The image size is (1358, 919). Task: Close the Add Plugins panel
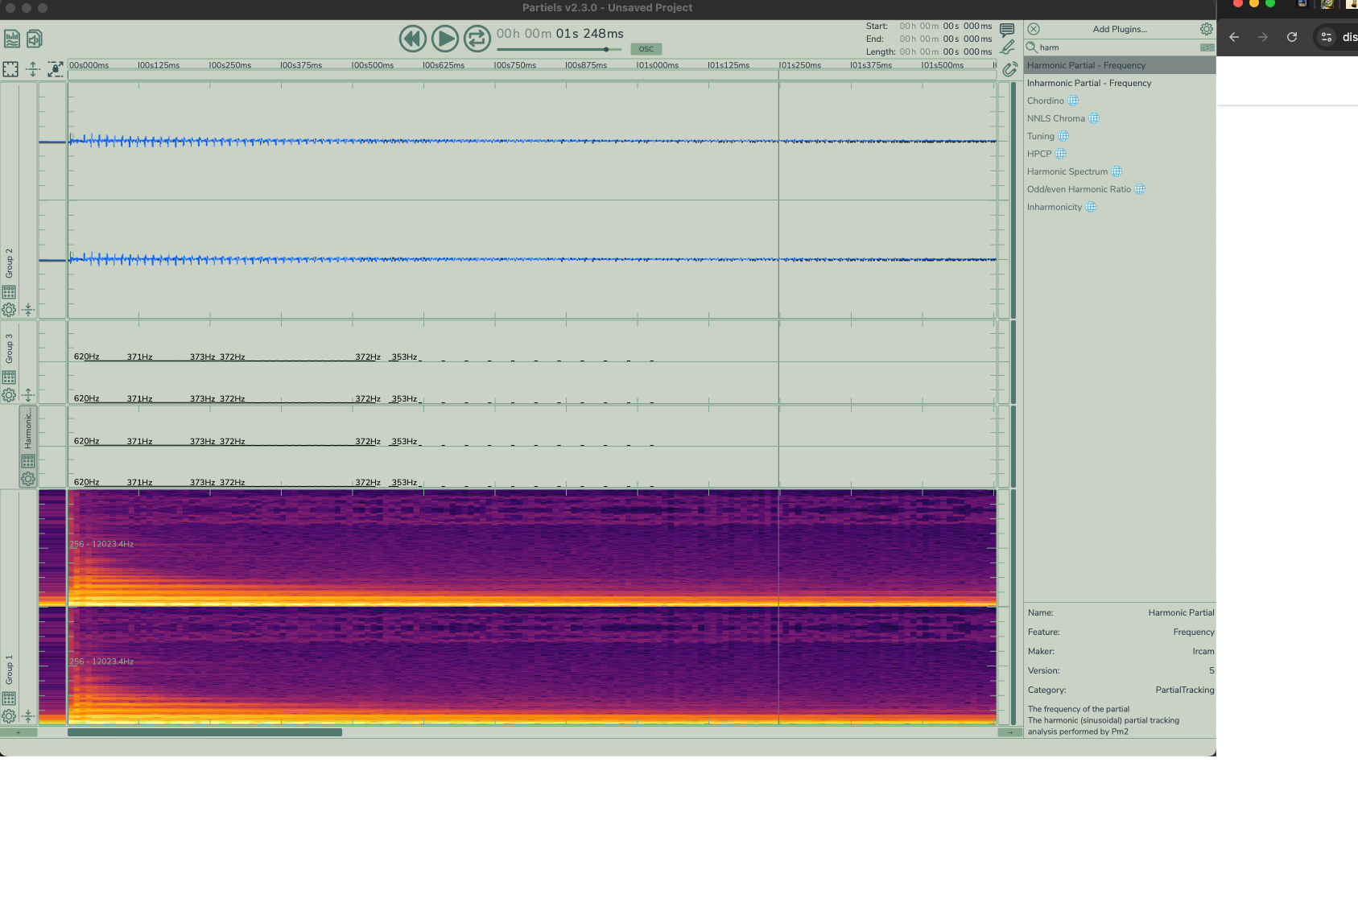pyautogui.click(x=1034, y=29)
